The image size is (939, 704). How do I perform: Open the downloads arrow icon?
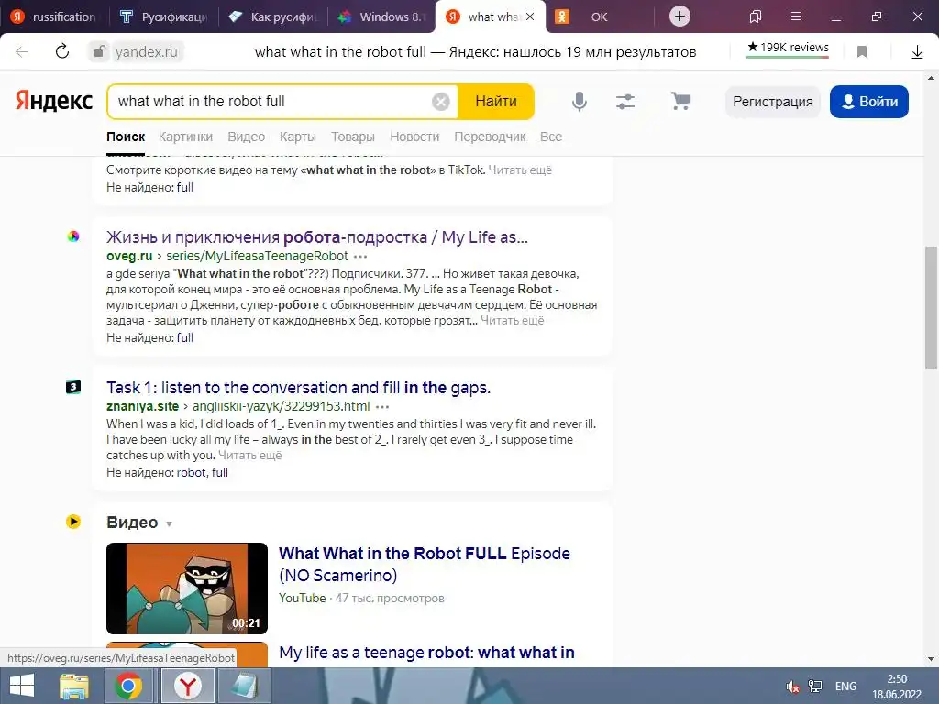917,52
